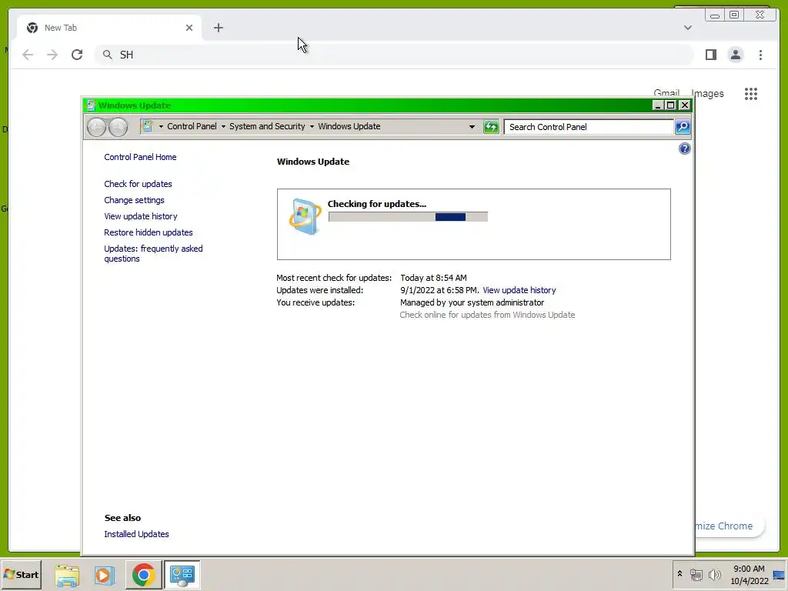The height and width of the screenshot is (591, 788).
Task: Click the Chrome address bar
Action: tap(394, 55)
